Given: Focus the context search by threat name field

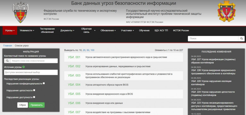Looking at the screenshot, I should (x=34, y=61).
